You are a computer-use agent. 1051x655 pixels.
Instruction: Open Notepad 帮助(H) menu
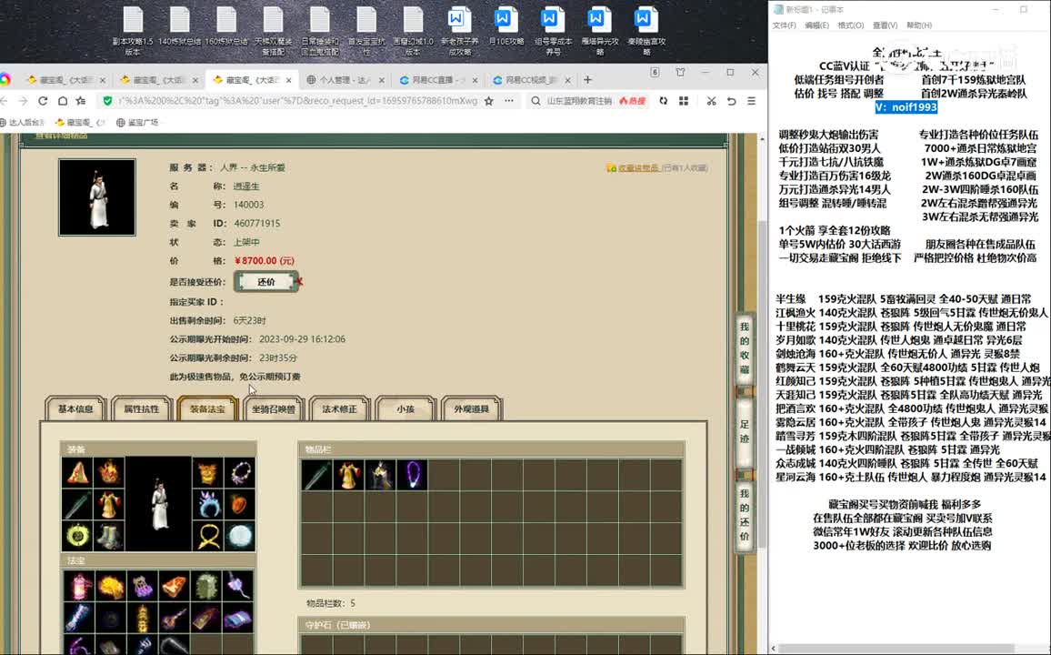(x=919, y=25)
